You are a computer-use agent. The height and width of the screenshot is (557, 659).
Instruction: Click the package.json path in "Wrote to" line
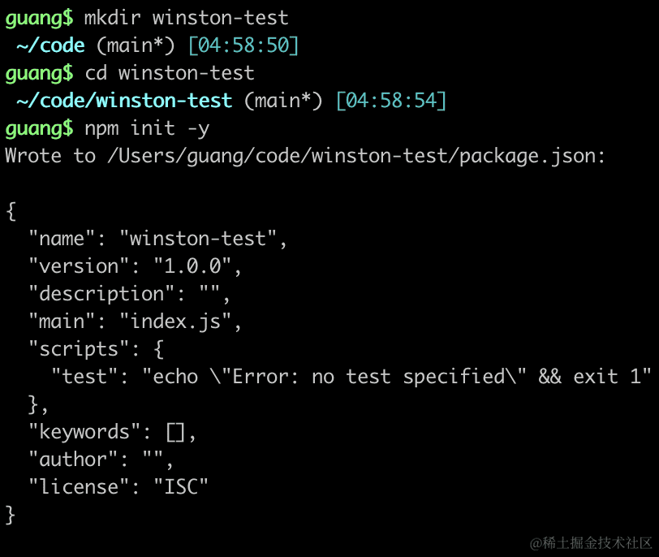coord(356,156)
